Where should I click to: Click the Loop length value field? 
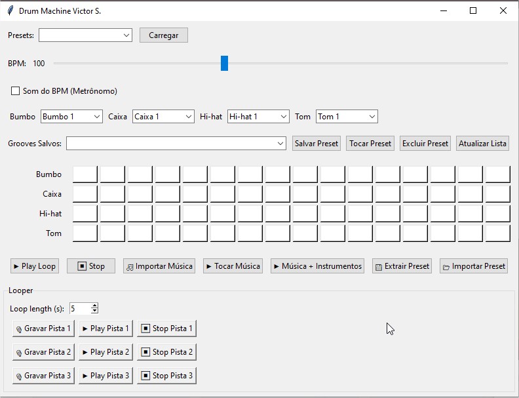point(80,309)
